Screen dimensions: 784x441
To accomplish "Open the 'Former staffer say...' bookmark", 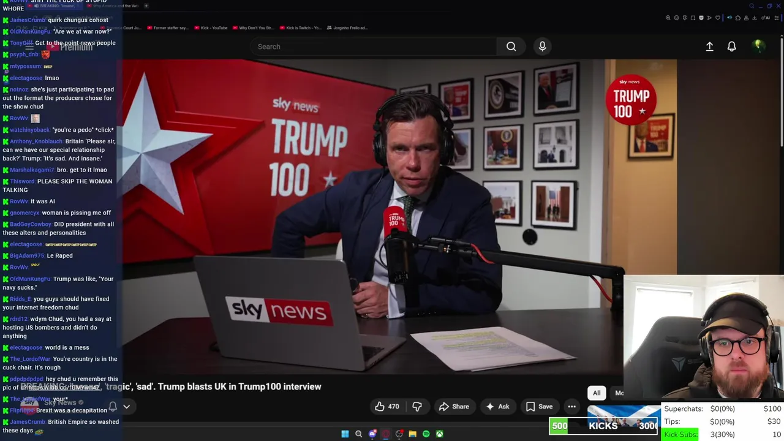I will (167, 28).
